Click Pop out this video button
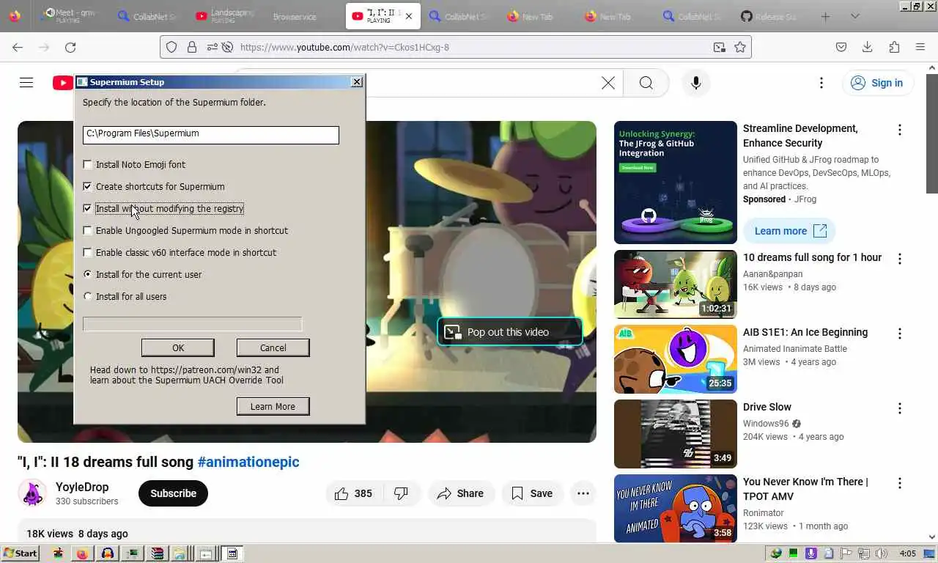Image resolution: width=938 pixels, height=563 pixels. 510,332
